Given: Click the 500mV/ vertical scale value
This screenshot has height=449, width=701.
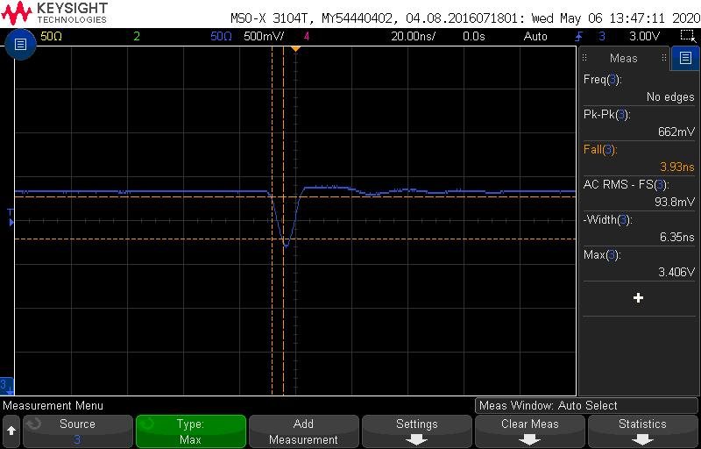Looking at the screenshot, I should (264, 36).
